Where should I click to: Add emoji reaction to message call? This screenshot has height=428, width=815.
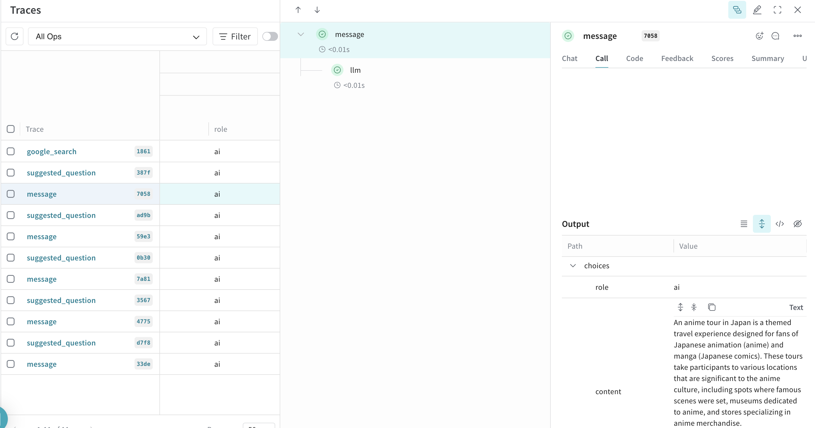point(759,36)
